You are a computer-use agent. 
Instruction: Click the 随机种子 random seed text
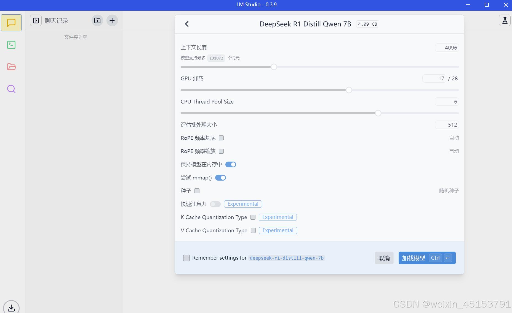(449, 191)
